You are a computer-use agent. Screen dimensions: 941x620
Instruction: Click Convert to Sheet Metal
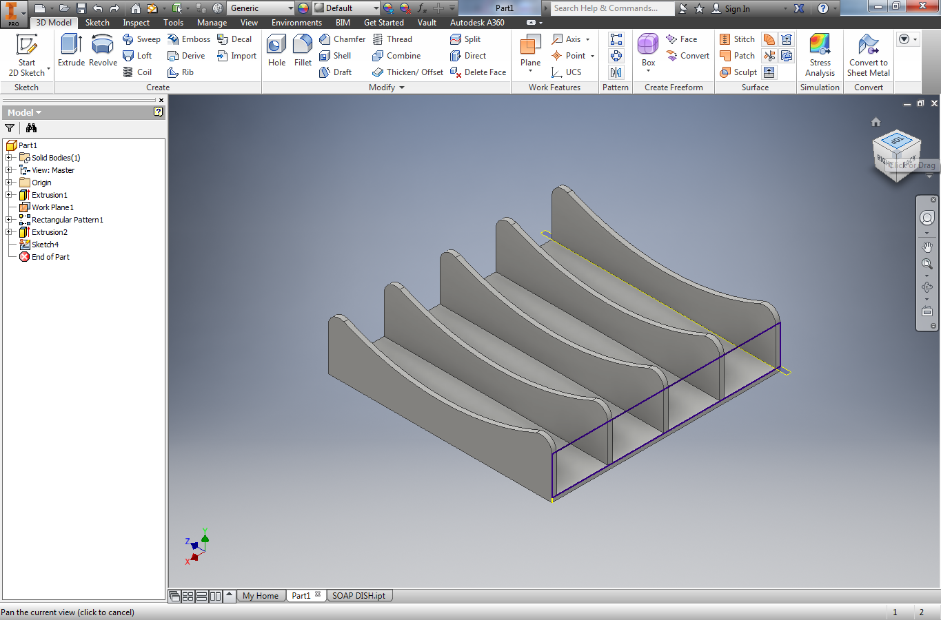[869, 55]
